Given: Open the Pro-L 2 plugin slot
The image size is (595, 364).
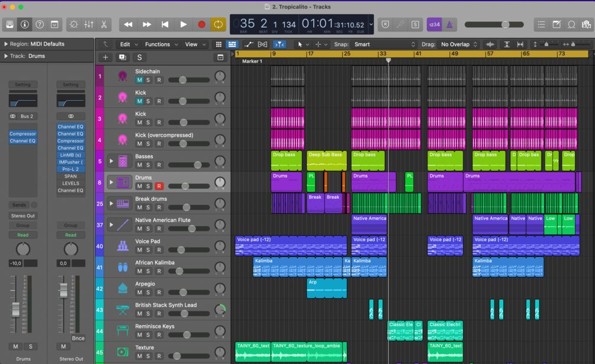Looking at the screenshot, I should [x=70, y=169].
